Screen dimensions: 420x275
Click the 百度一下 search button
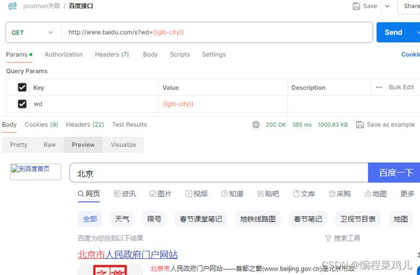click(x=394, y=173)
